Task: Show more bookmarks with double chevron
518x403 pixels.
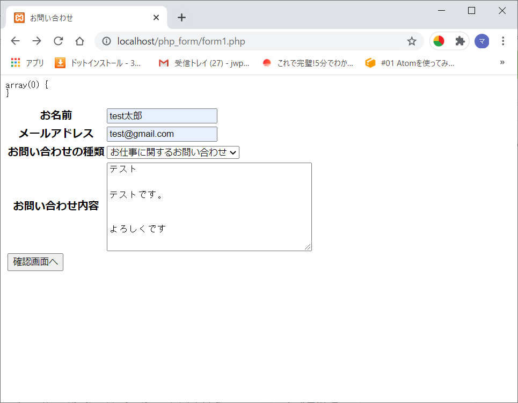Action: [x=502, y=62]
